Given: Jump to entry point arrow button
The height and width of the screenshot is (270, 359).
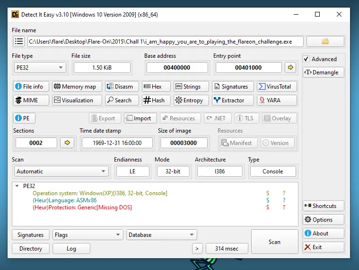Looking at the screenshot, I should [290, 68].
